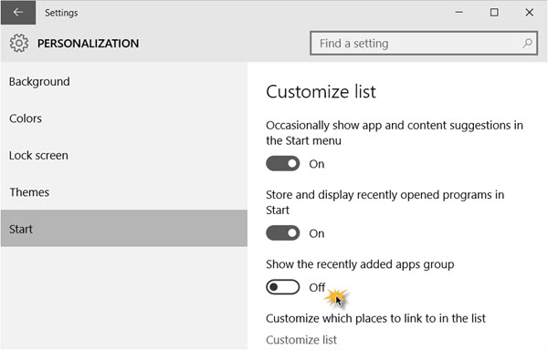Image resolution: width=548 pixels, height=350 pixels.
Task: Focus the Find a setting field
Action: click(x=424, y=43)
